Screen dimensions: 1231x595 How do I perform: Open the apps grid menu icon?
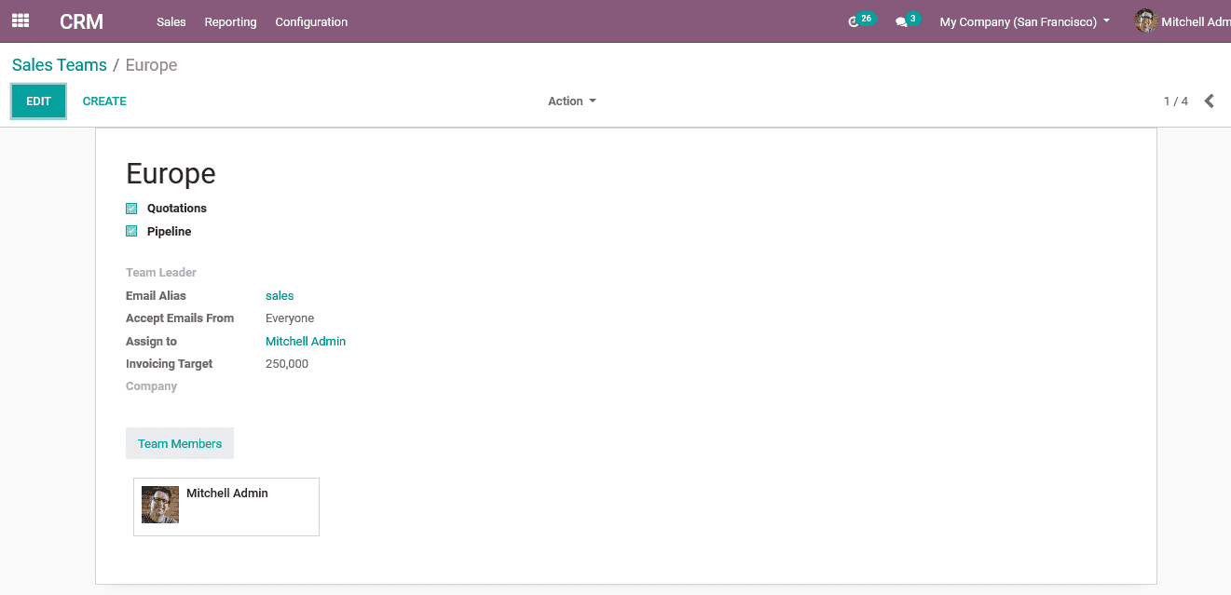(x=21, y=20)
